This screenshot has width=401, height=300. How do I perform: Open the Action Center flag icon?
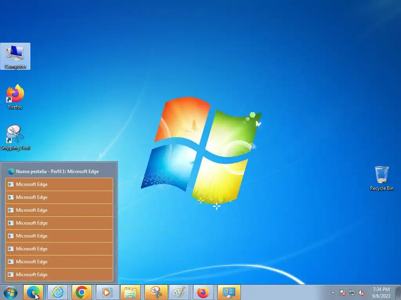coord(342,293)
